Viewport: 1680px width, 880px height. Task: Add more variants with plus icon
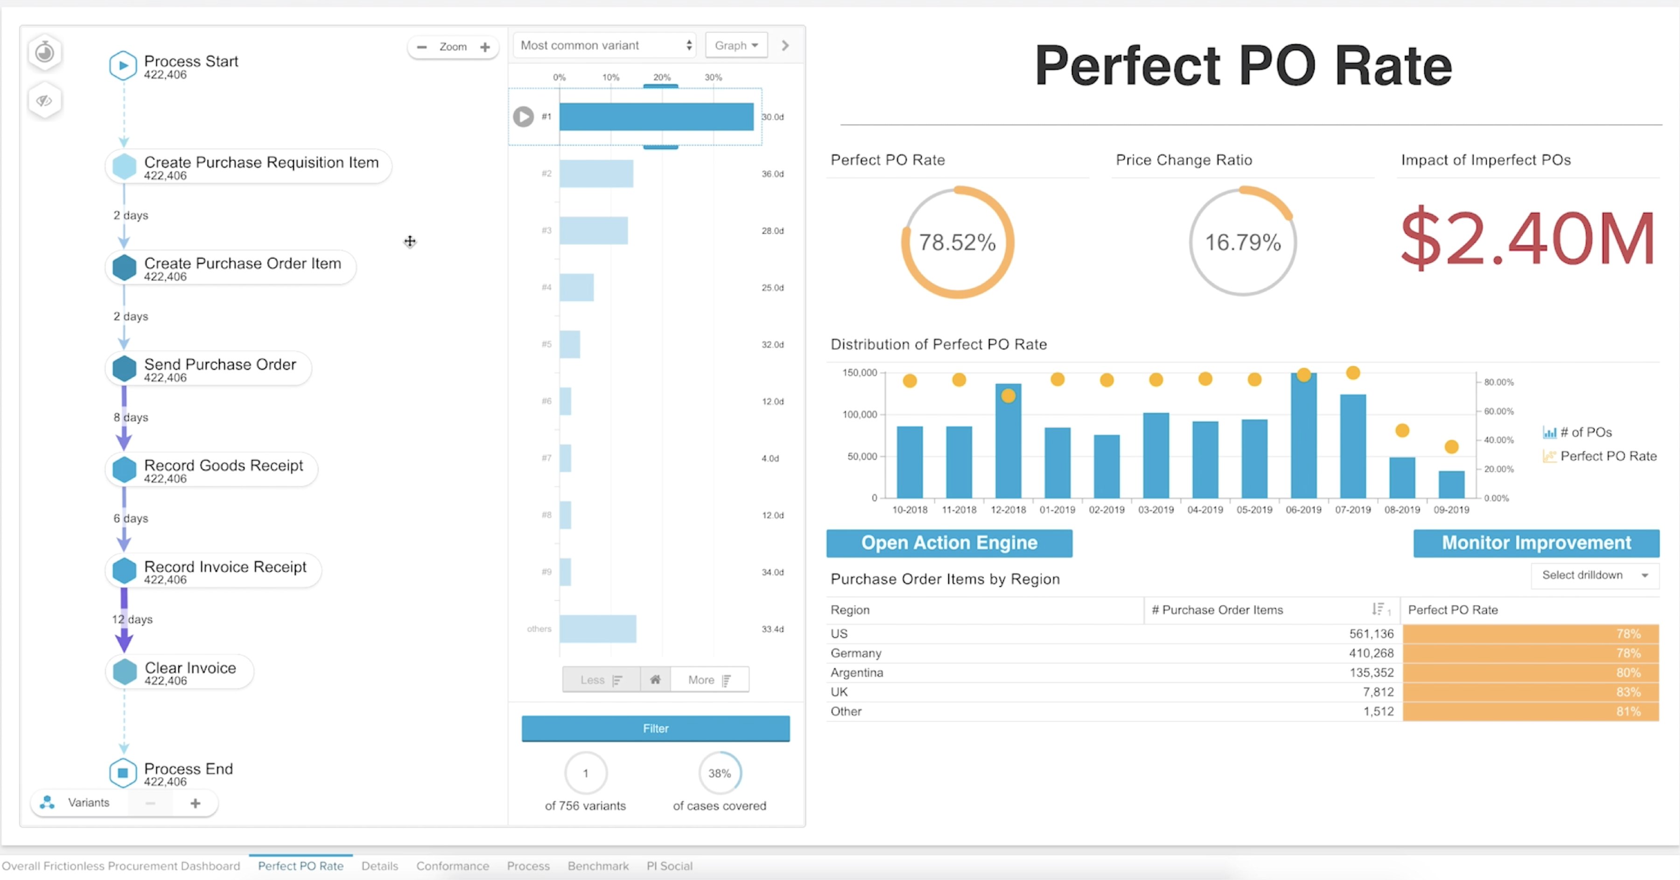pos(195,803)
